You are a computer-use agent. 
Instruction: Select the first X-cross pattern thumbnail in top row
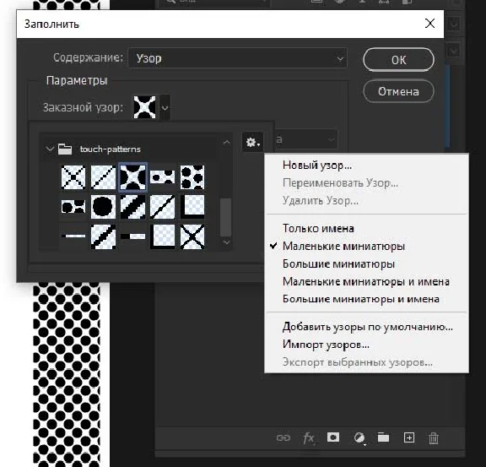click(x=73, y=177)
